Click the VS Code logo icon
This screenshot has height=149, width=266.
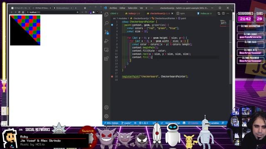(x=105, y=8)
